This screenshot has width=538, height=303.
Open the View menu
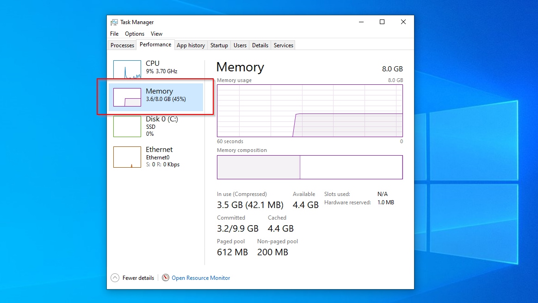coord(156,34)
